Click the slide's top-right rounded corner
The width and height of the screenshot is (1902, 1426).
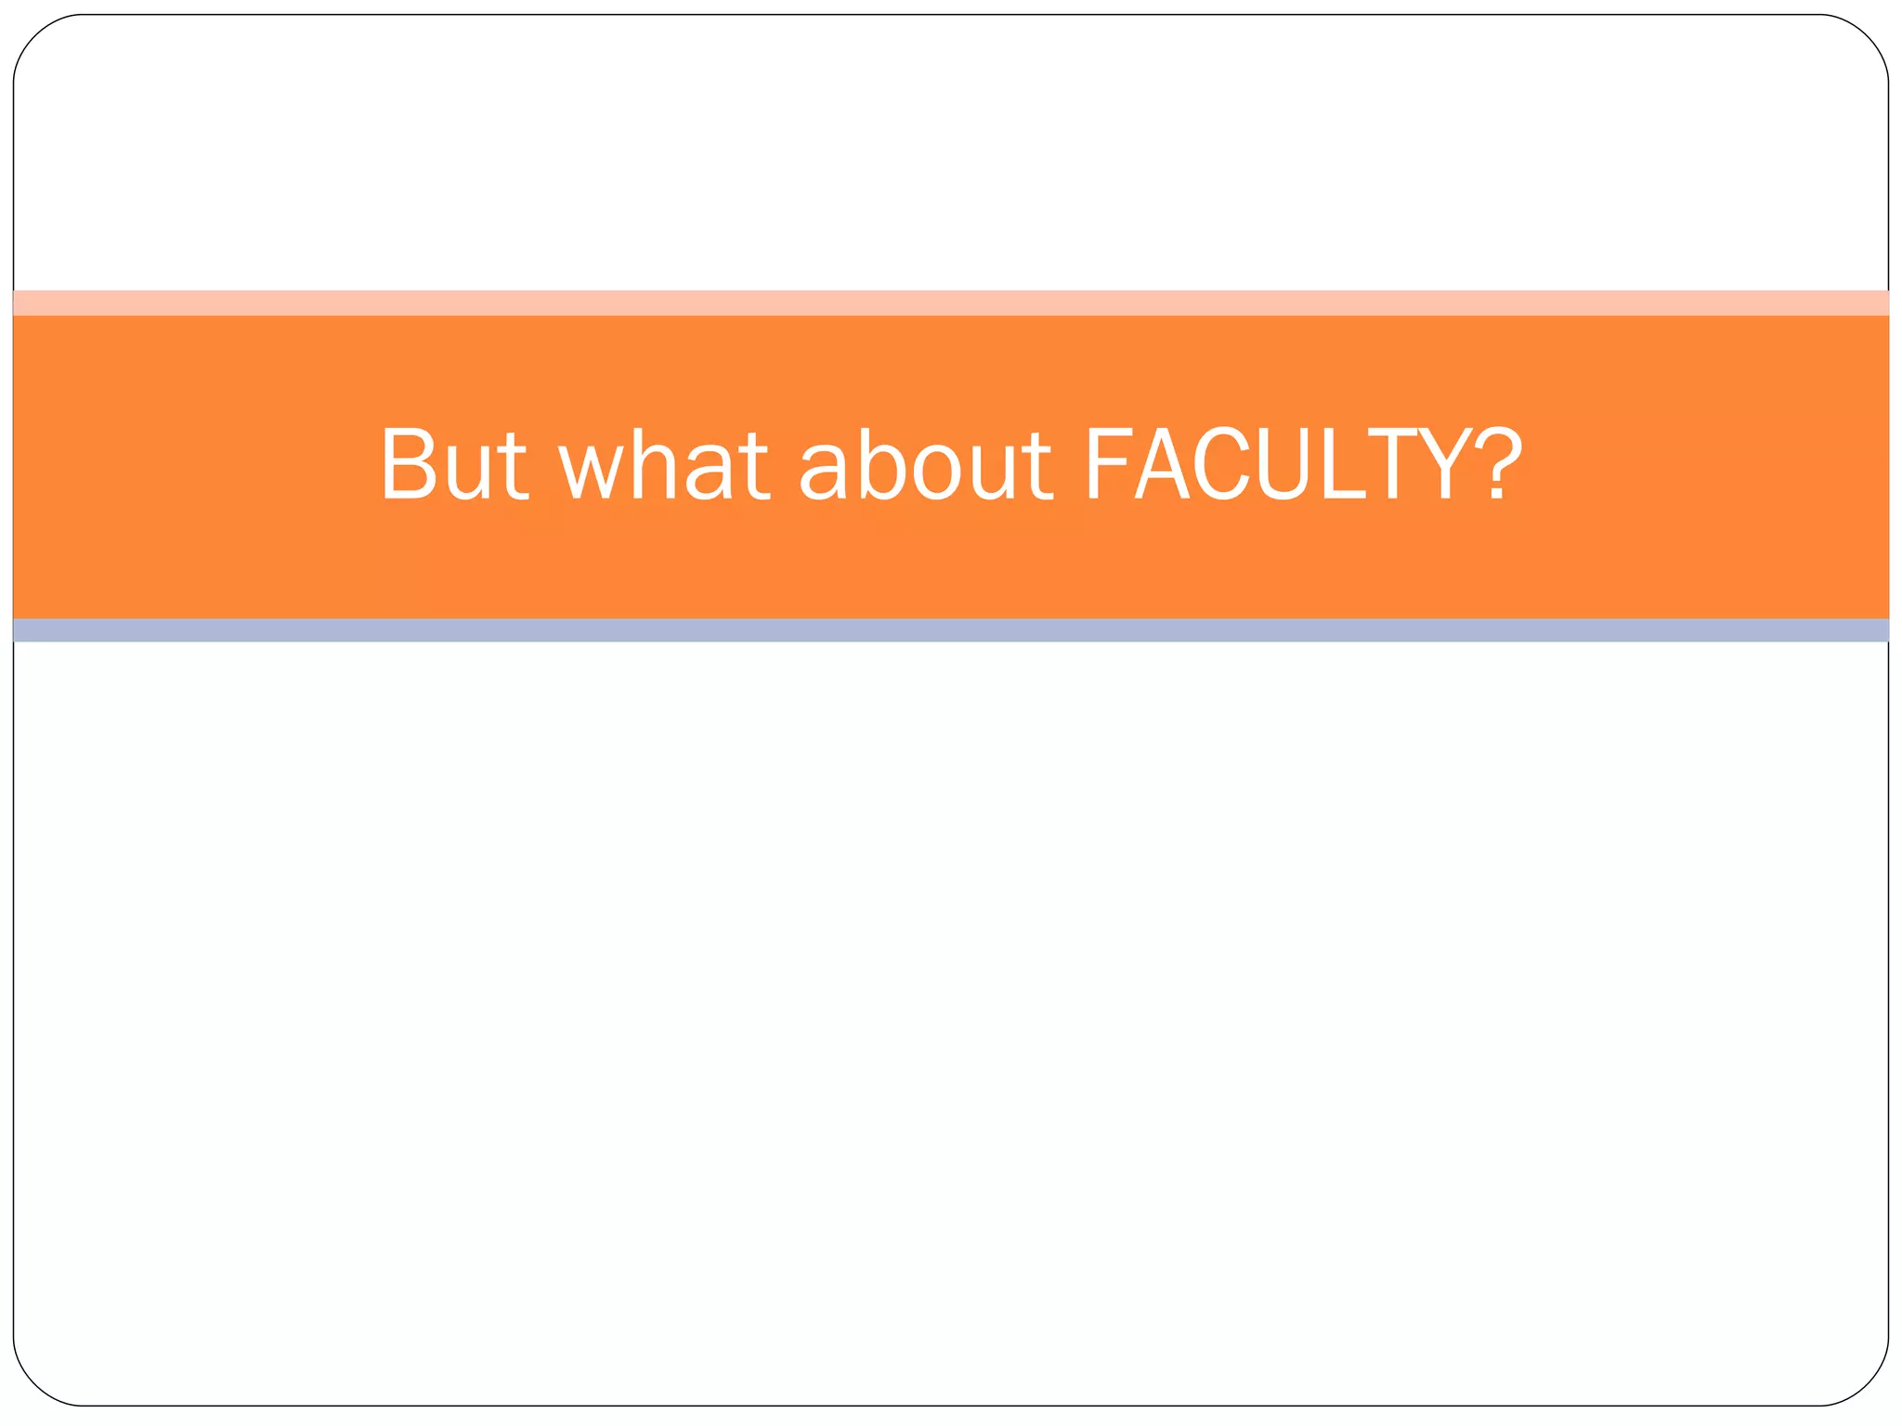pos(1867,37)
